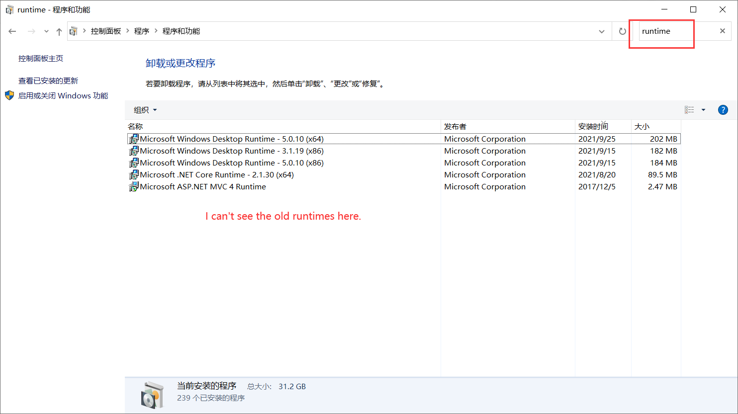Click publisher cell of ASP.NET MVC 4 row
This screenshot has height=414, width=738.
tap(485, 187)
